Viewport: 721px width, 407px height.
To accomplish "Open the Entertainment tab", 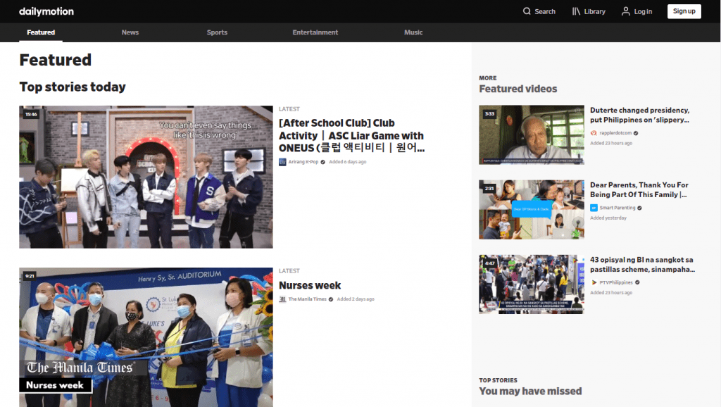I will 315,32.
